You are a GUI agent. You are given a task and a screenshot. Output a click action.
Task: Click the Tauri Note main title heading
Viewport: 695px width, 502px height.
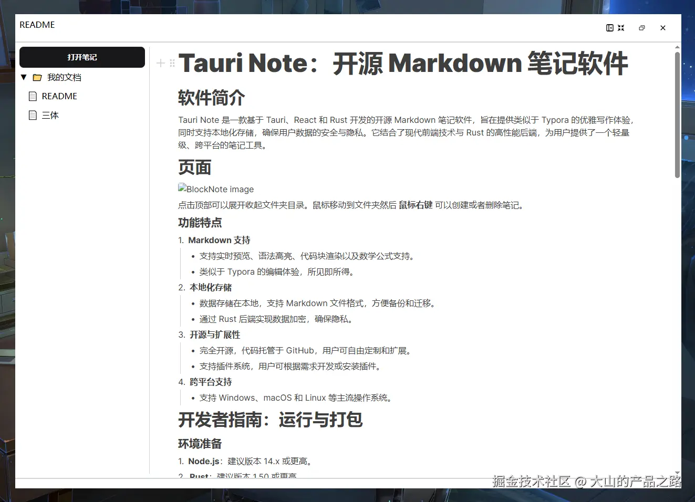(x=403, y=63)
